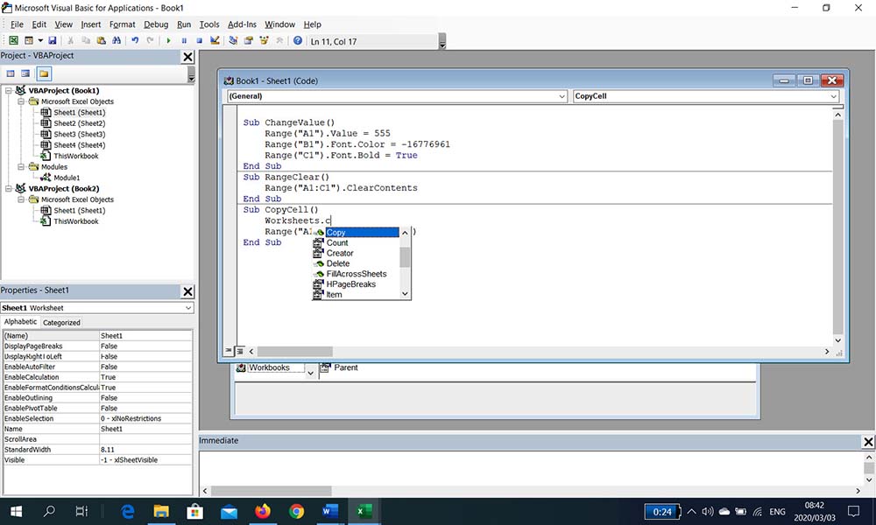Save the workbook with the disk icon
The image size is (876, 525).
[x=53, y=41]
